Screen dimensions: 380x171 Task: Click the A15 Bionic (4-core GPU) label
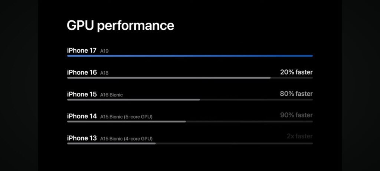click(126, 139)
